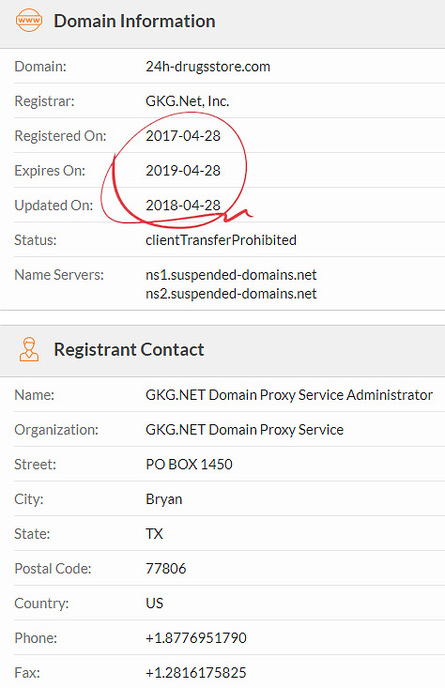
Task: Select the registered date 2017-04-28
Action: click(x=183, y=136)
